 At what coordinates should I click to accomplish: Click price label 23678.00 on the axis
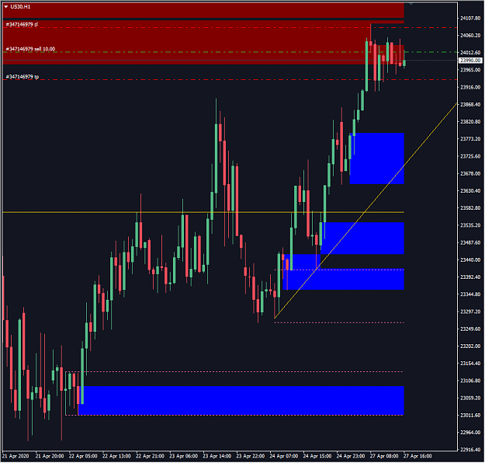click(470, 174)
